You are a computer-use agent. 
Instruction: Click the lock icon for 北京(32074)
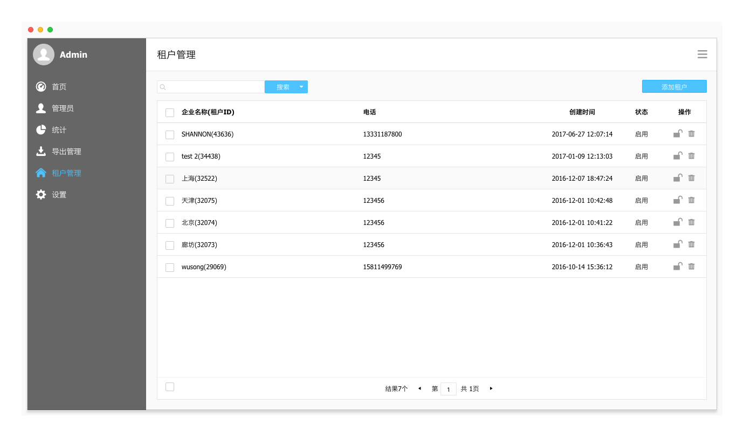coord(678,222)
